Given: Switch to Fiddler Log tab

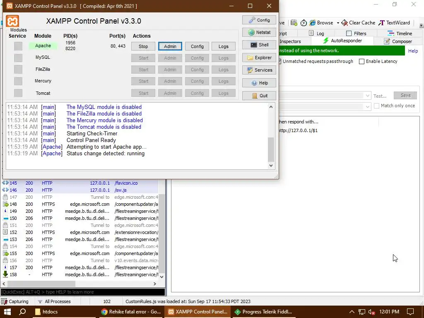Looking at the screenshot, I should (316, 33).
